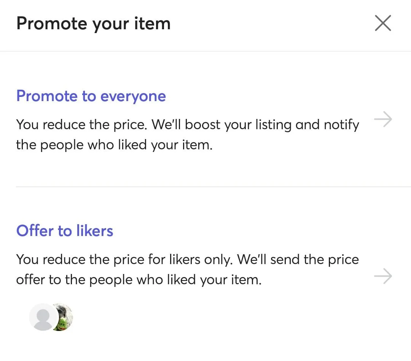Close the Promote your item dialog

383,23
